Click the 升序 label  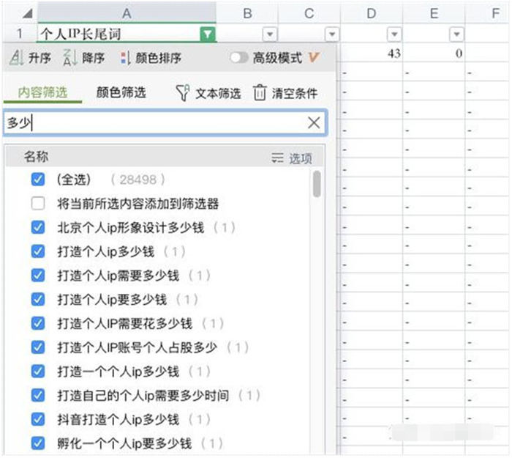[39, 58]
